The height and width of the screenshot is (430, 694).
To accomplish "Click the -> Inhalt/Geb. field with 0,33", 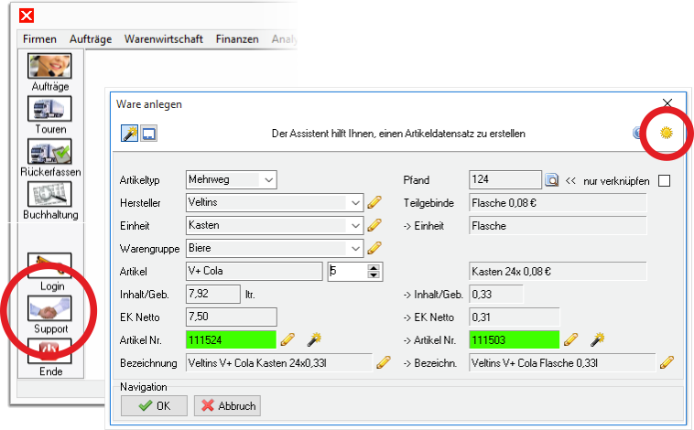I will click(496, 295).
